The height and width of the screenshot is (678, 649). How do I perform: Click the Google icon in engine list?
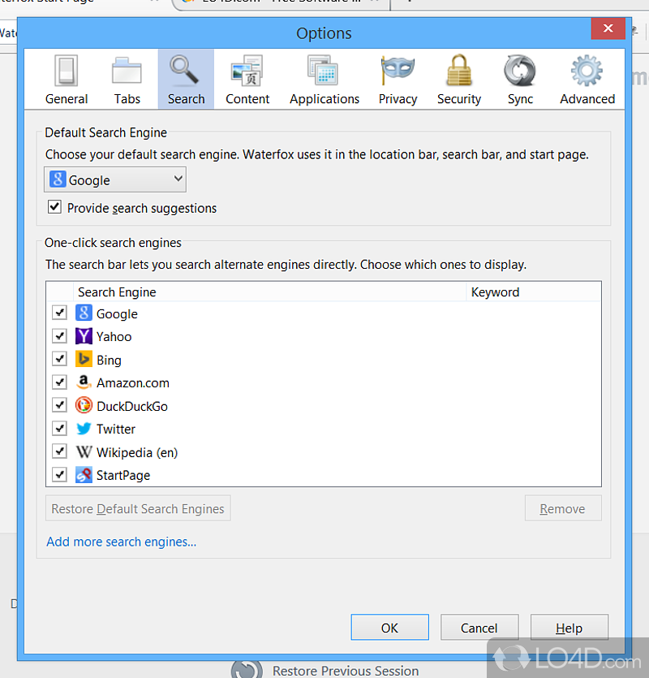[84, 313]
